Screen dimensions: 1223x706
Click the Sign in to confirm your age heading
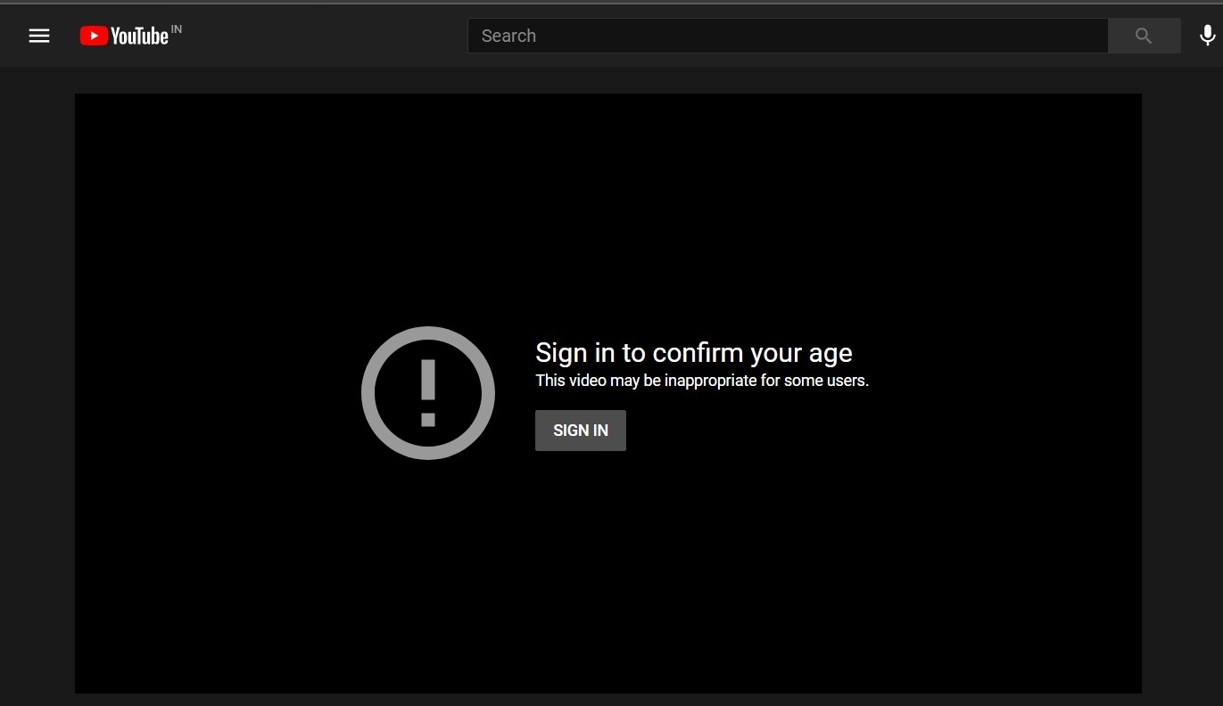coord(693,352)
